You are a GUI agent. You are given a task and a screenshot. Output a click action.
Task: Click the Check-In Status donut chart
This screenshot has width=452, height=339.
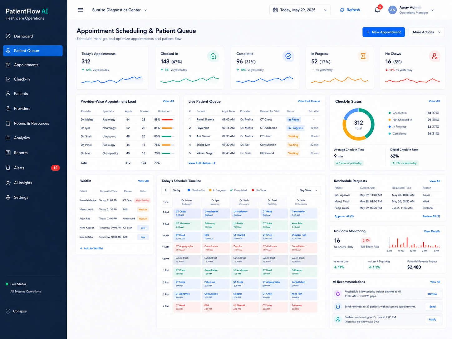358,124
